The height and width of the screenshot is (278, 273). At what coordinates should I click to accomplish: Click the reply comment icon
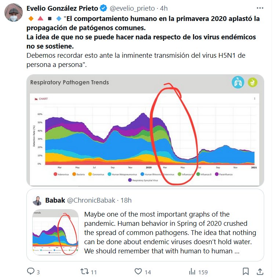click(31, 272)
